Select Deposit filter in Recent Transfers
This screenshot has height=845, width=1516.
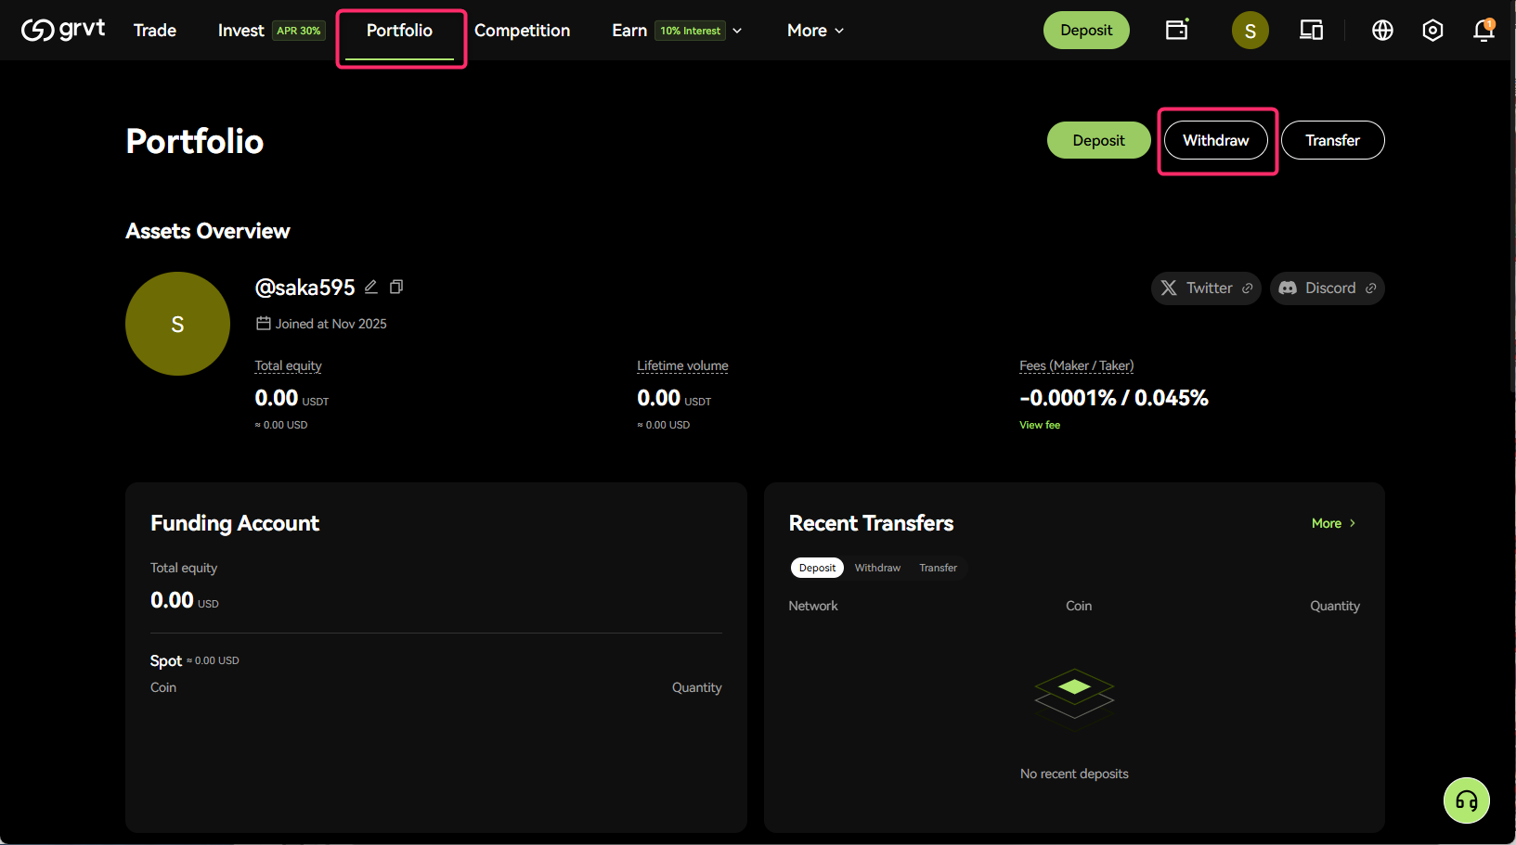coord(817,568)
